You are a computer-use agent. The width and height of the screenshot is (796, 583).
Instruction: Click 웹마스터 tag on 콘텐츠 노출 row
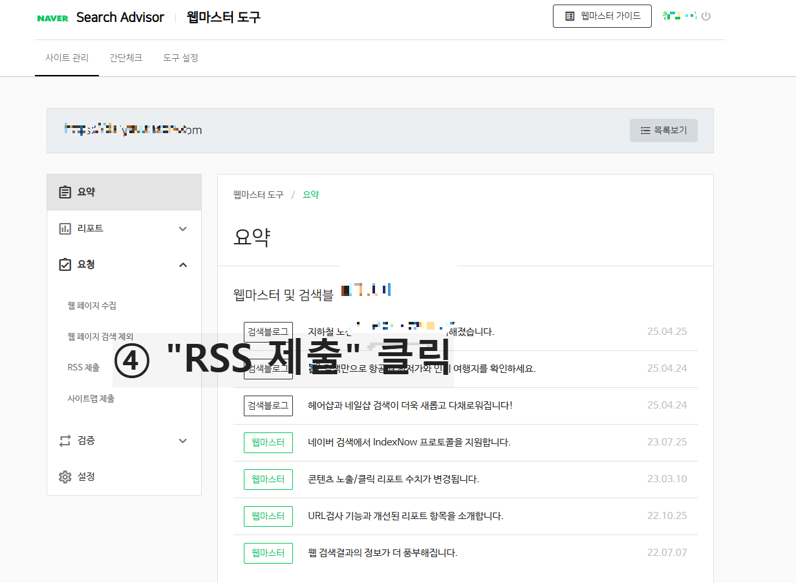click(x=268, y=480)
